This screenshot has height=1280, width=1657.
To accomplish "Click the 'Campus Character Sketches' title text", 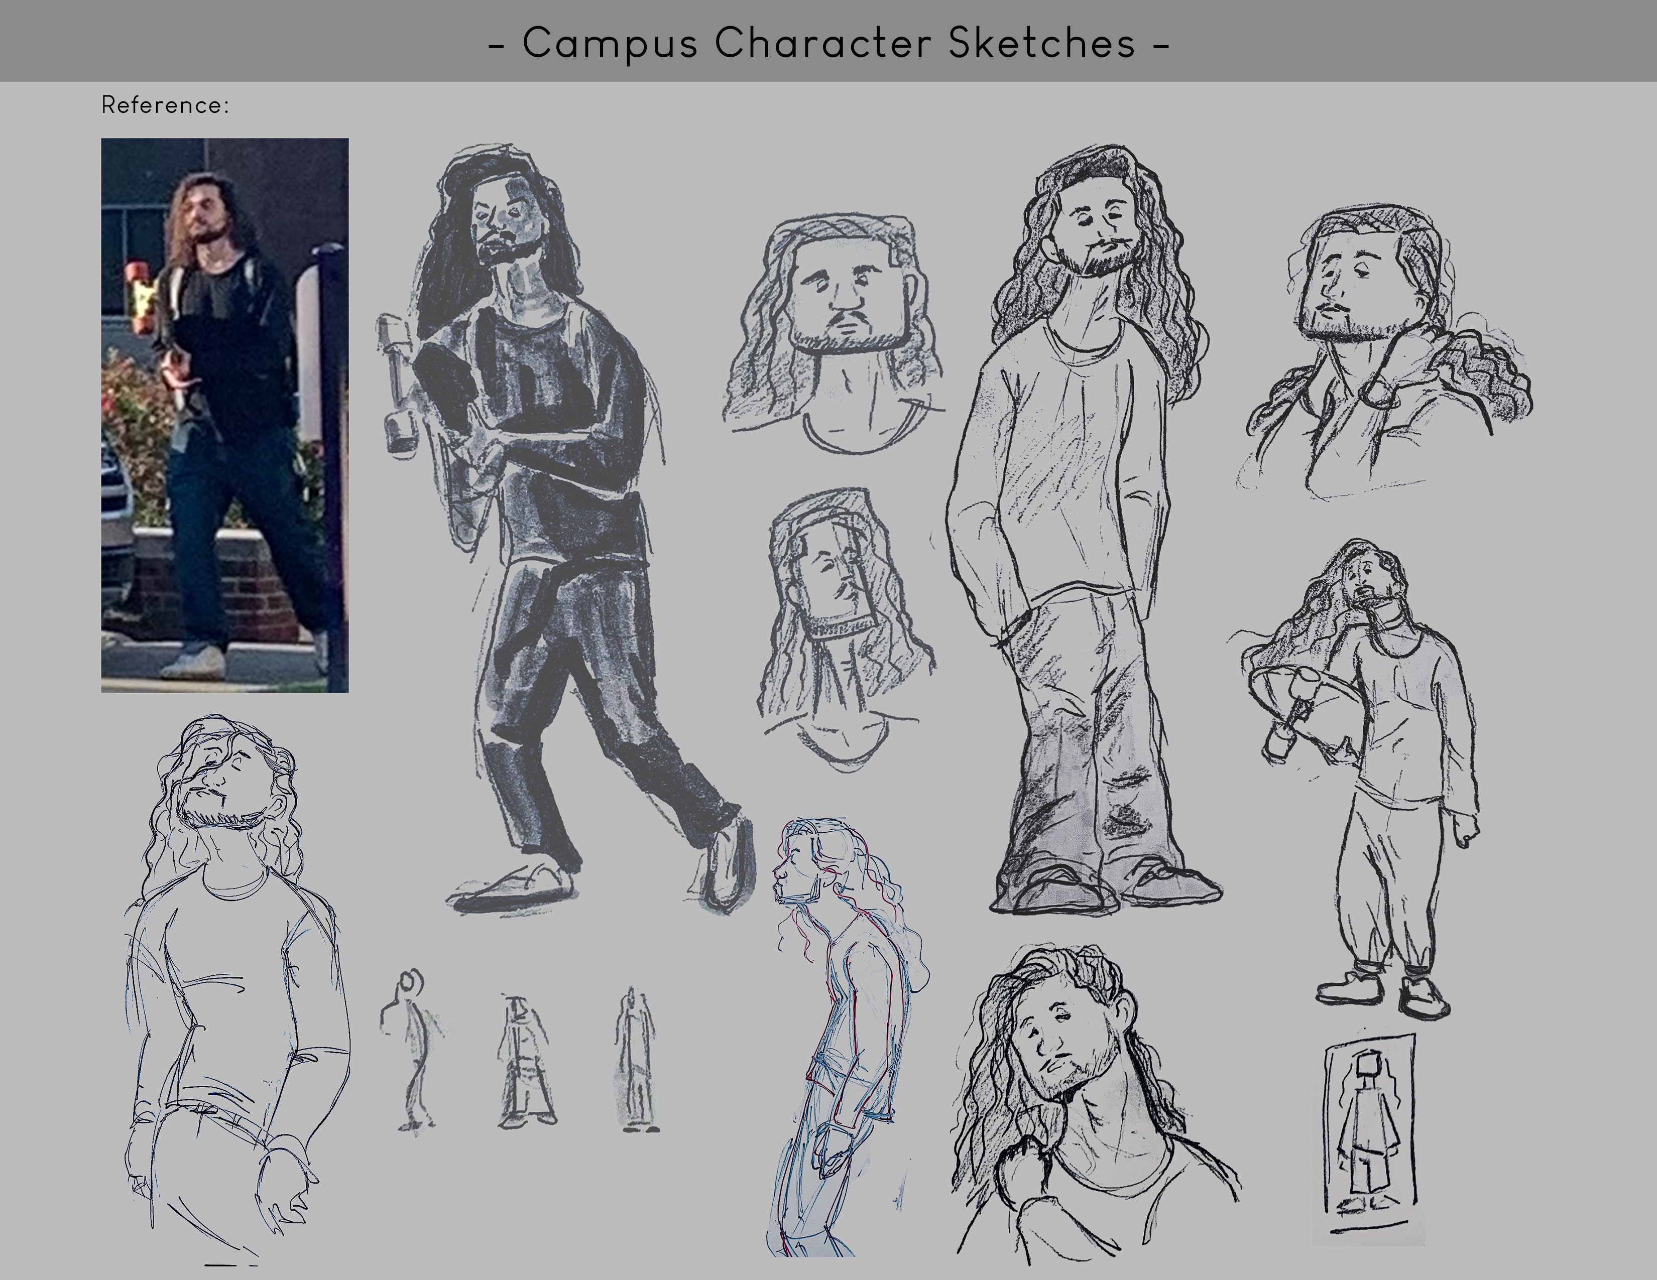I will tap(828, 43).
